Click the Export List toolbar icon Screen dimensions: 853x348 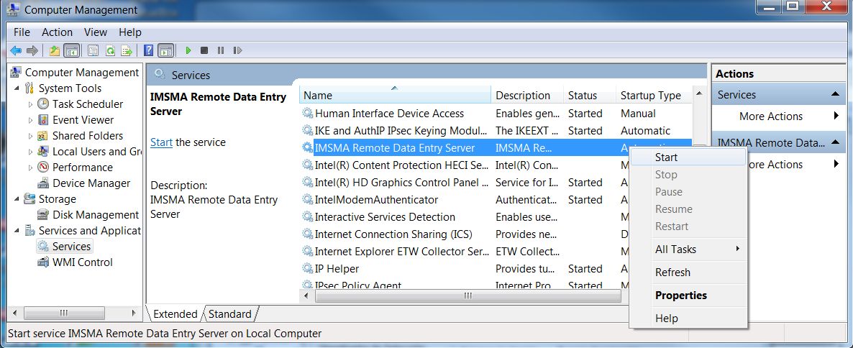coord(127,50)
